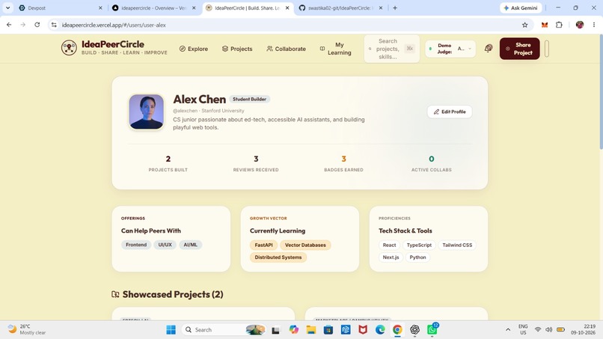Open My Learning in the navbar
The height and width of the screenshot is (339, 603).
click(x=335, y=49)
